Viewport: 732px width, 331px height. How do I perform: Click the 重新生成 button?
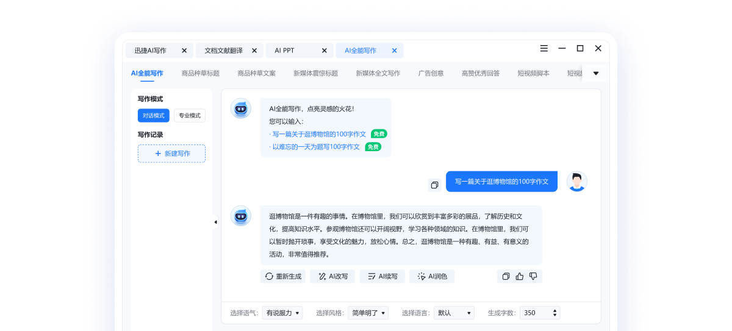(283, 276)
